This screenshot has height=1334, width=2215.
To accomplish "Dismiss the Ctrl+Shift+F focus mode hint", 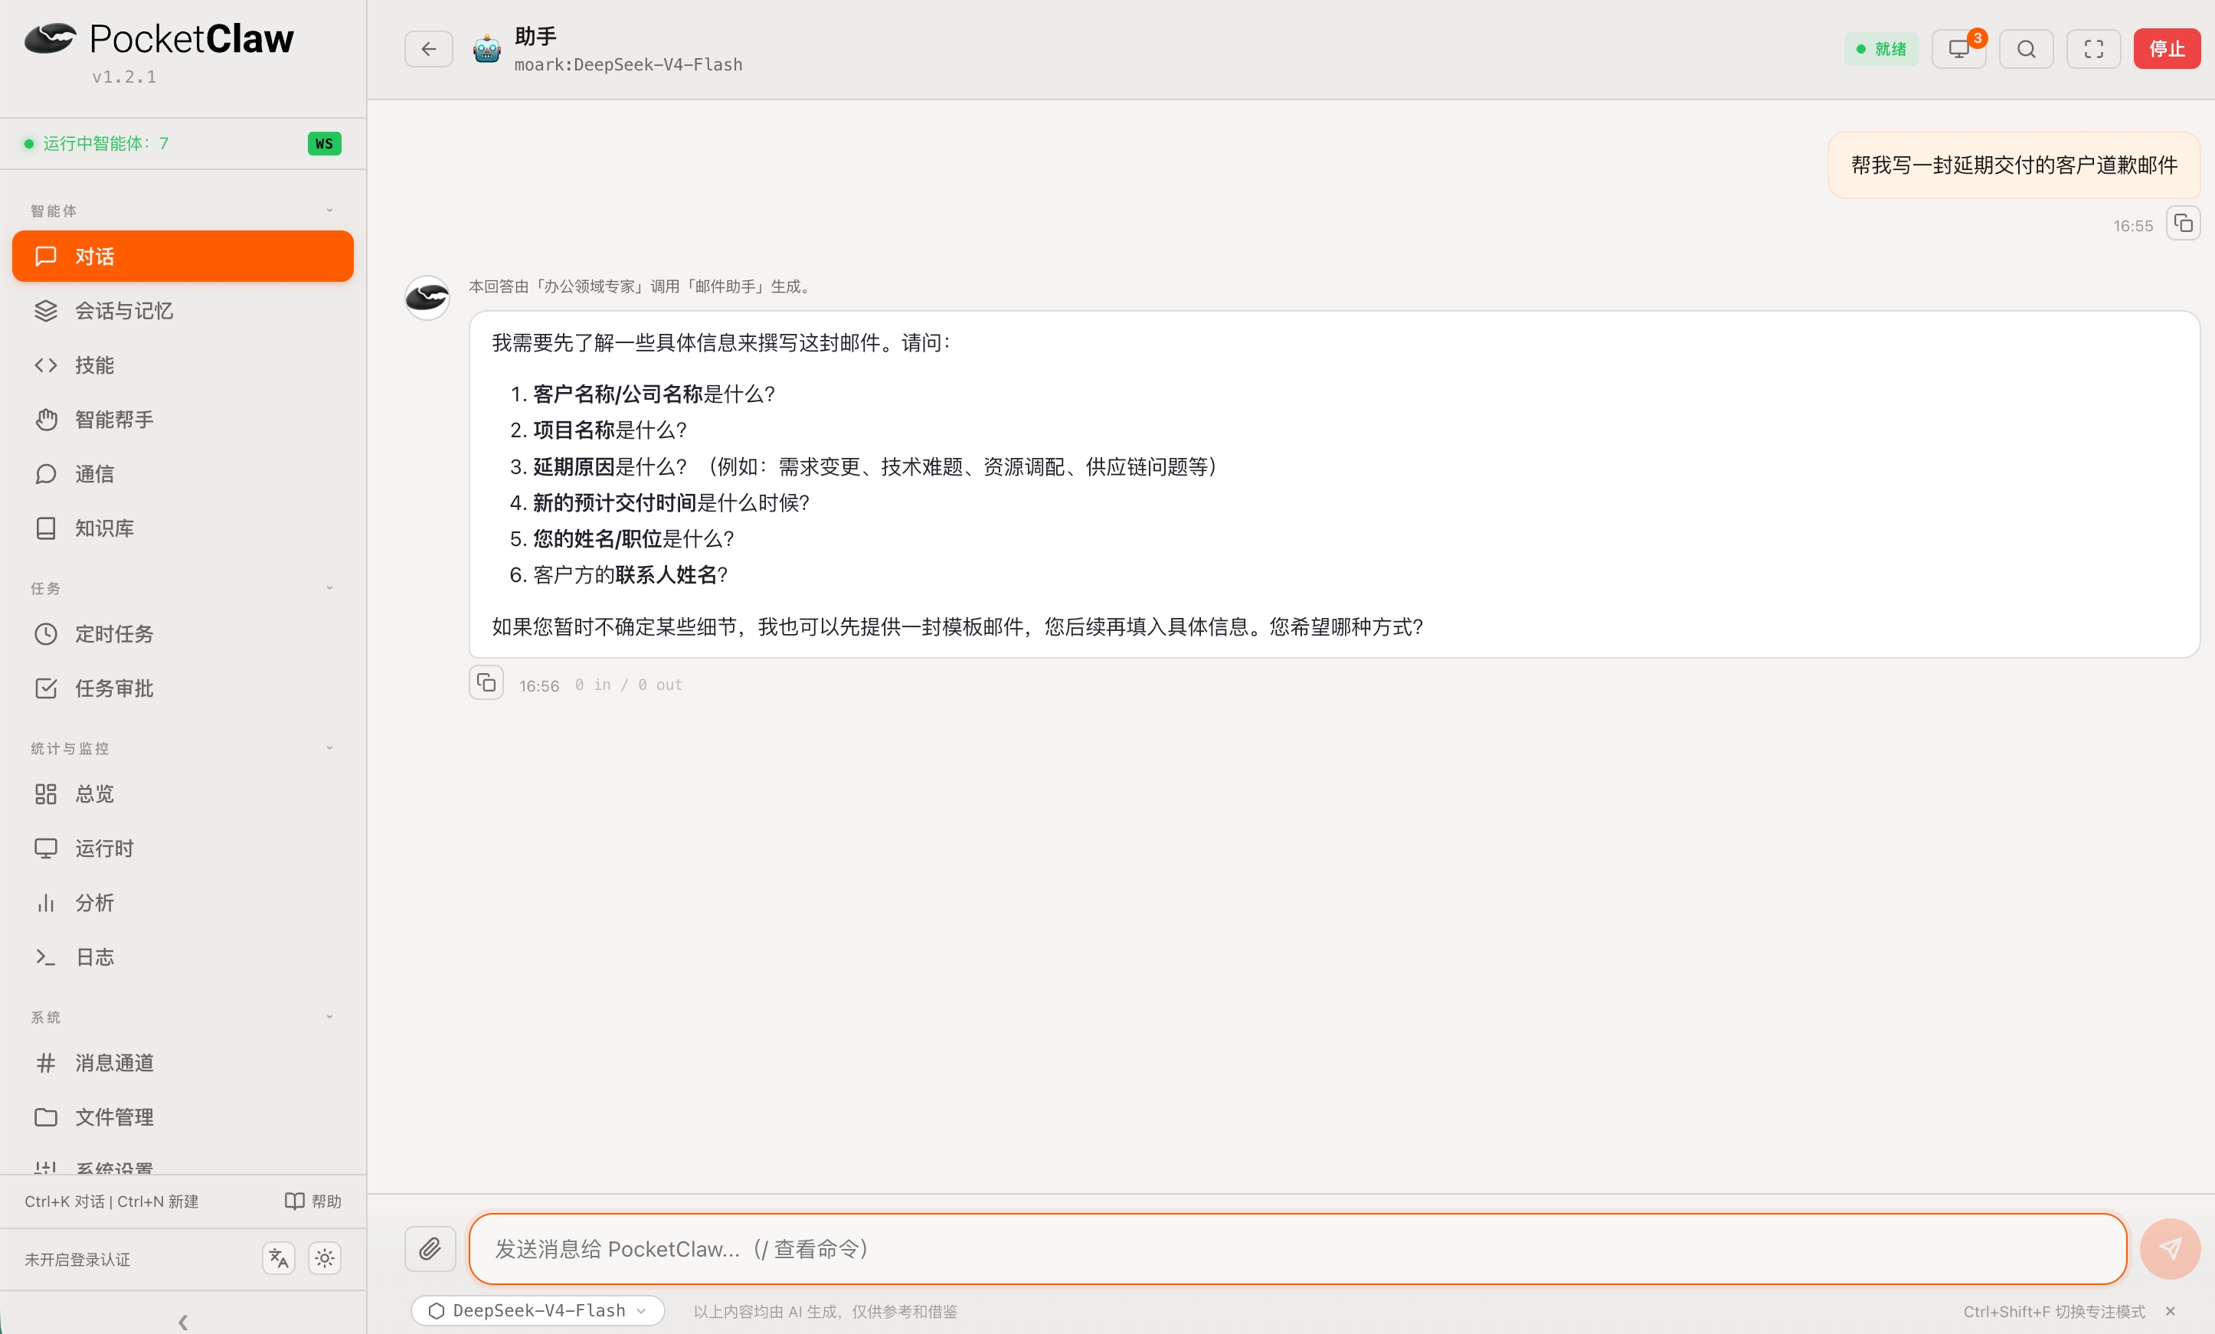I will click(x=2170, y=1310).
